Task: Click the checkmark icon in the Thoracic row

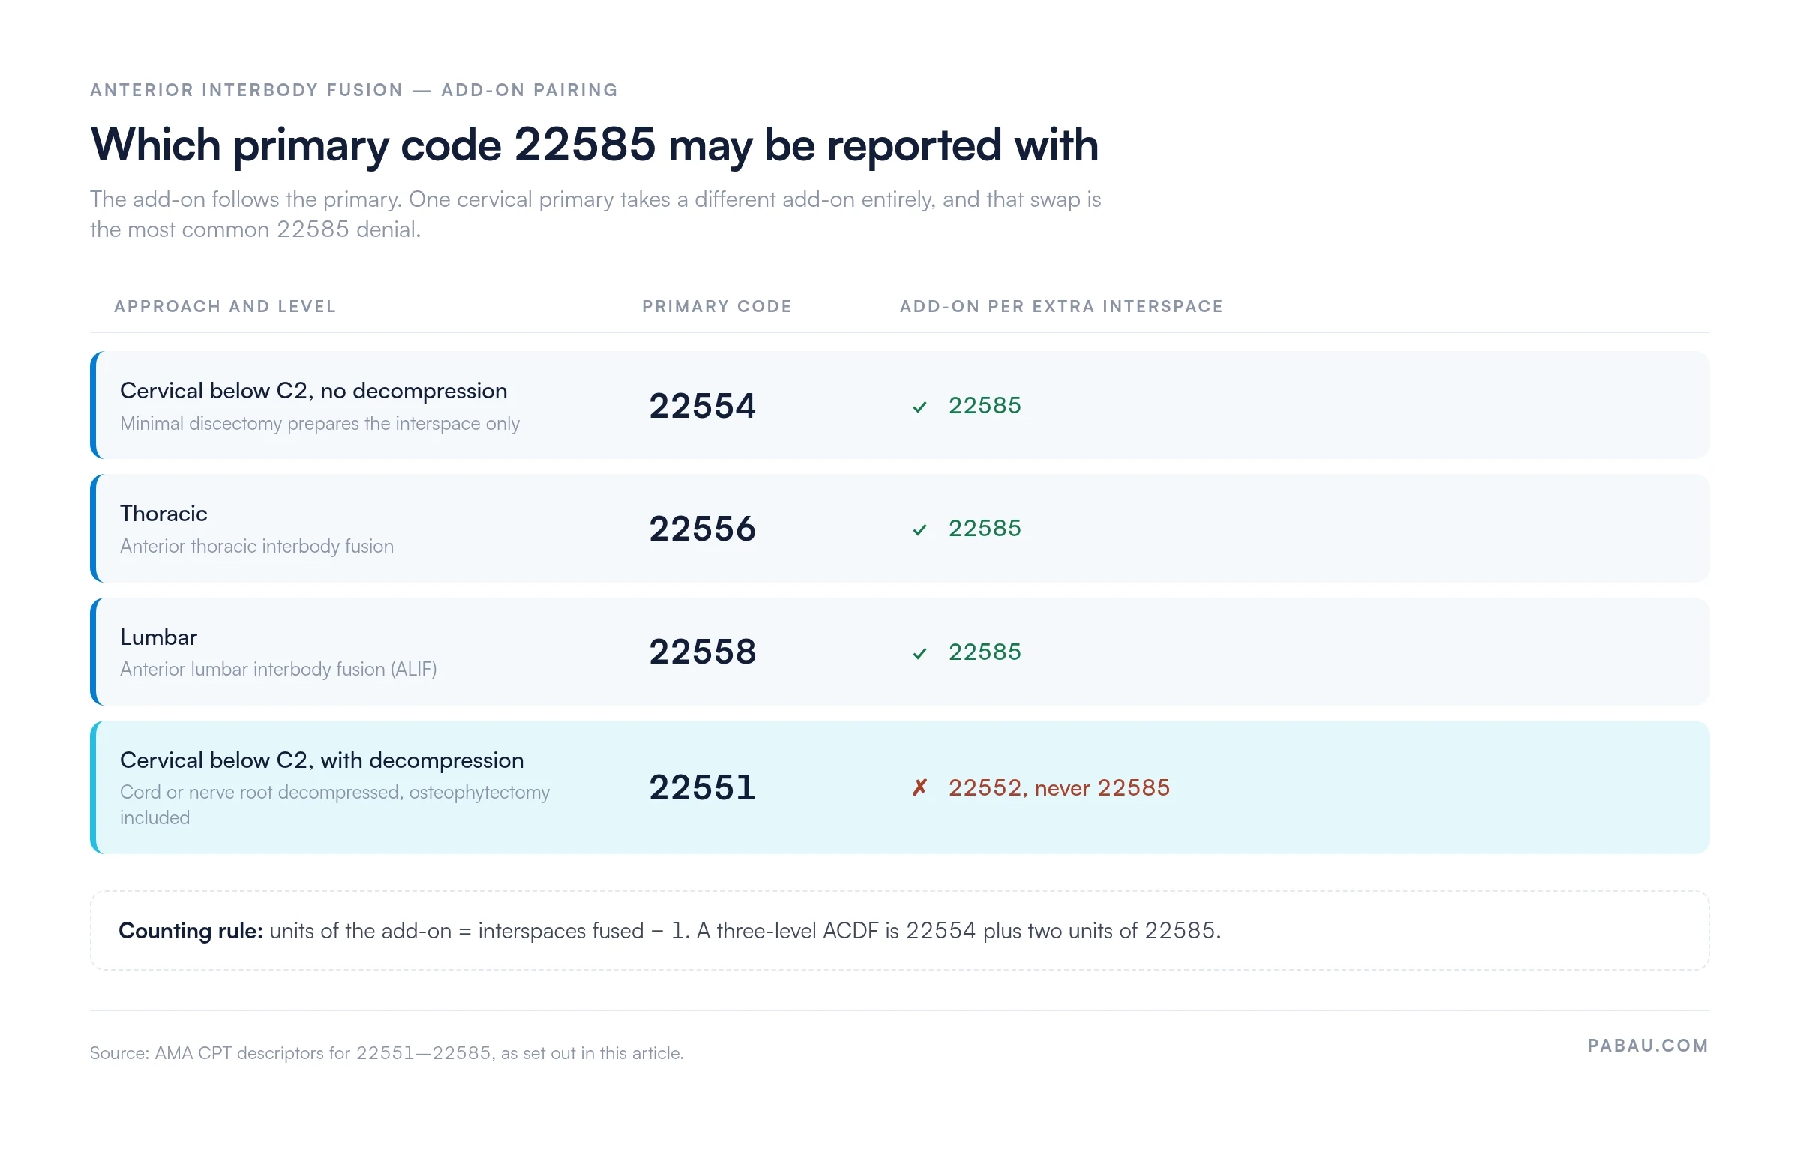Action: tap(919, 529)
